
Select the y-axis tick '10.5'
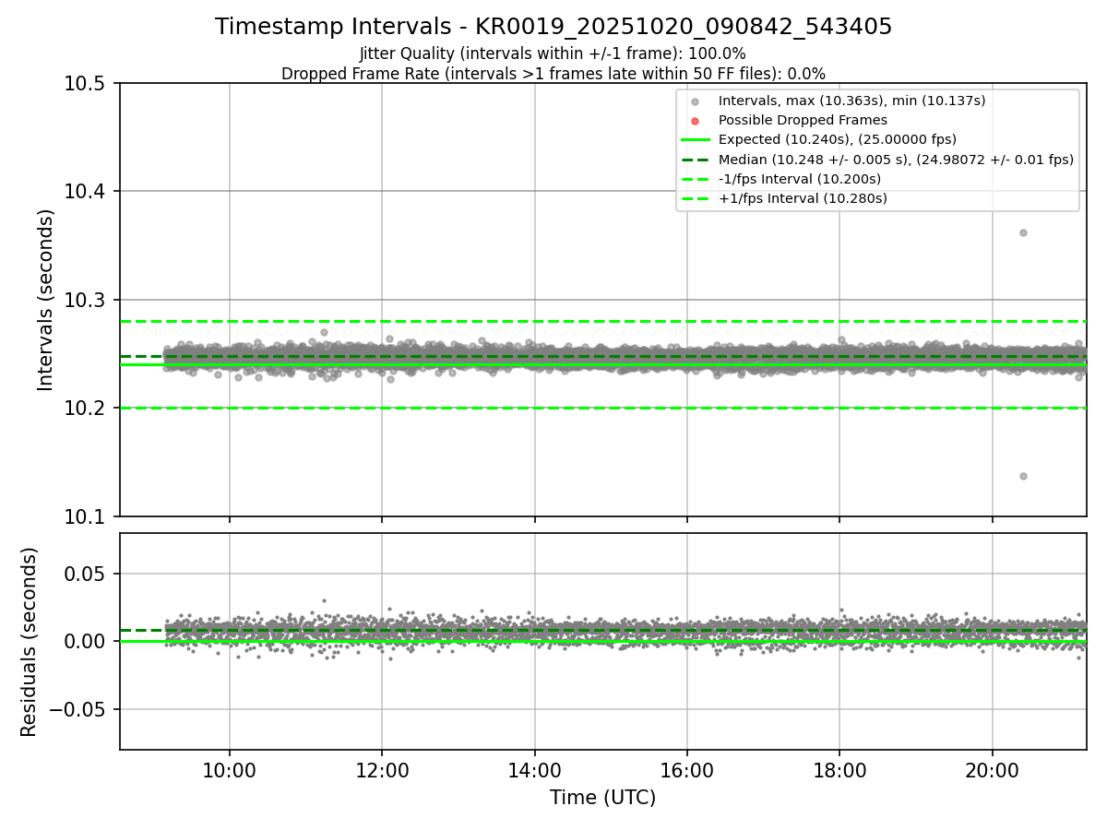(86, 84)
